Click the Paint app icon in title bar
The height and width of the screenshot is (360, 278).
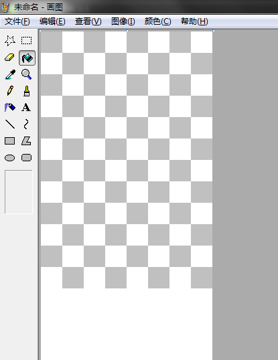pyautogui.click(x=5, y=7)
